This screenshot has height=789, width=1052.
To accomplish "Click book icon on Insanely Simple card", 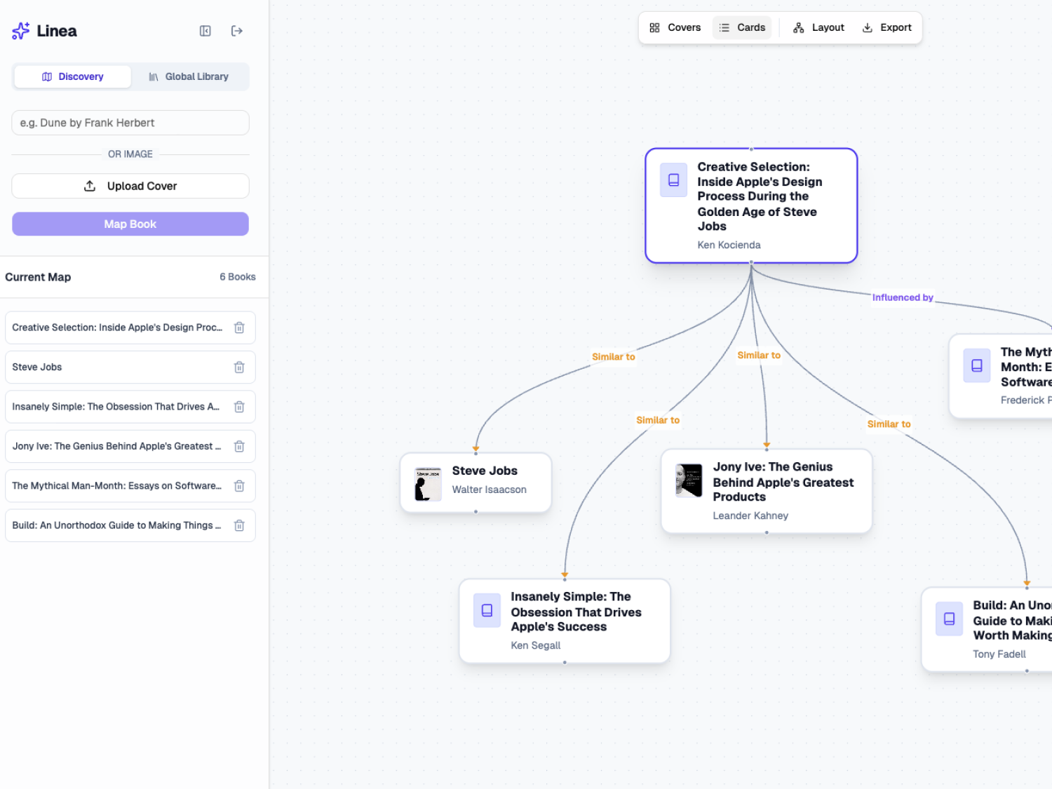I will tap(487, 611).
